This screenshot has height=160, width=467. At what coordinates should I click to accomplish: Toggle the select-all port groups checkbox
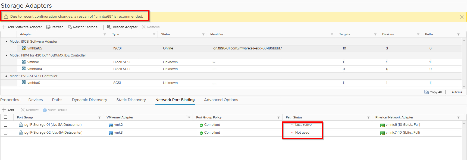(x=6, y=117)
